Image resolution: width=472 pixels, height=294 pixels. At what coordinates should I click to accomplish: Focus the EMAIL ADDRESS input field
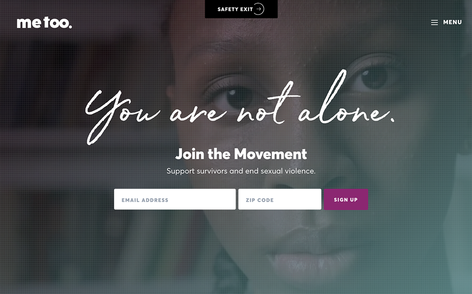(x=175, y=199)
